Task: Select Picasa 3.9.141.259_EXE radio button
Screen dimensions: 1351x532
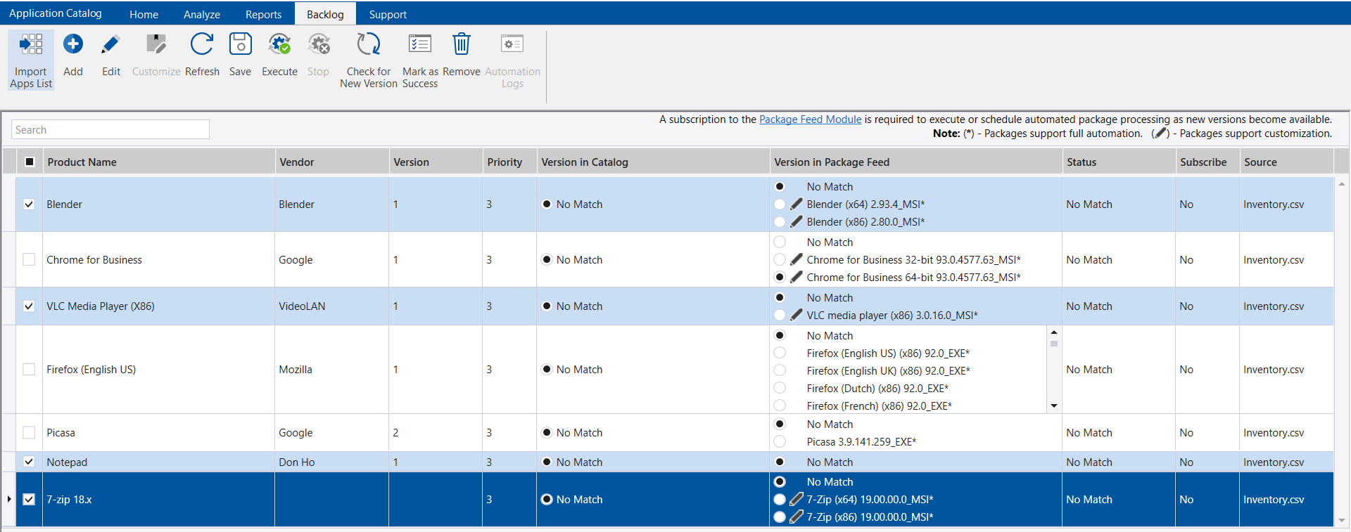Action: (x=780, y=441)
